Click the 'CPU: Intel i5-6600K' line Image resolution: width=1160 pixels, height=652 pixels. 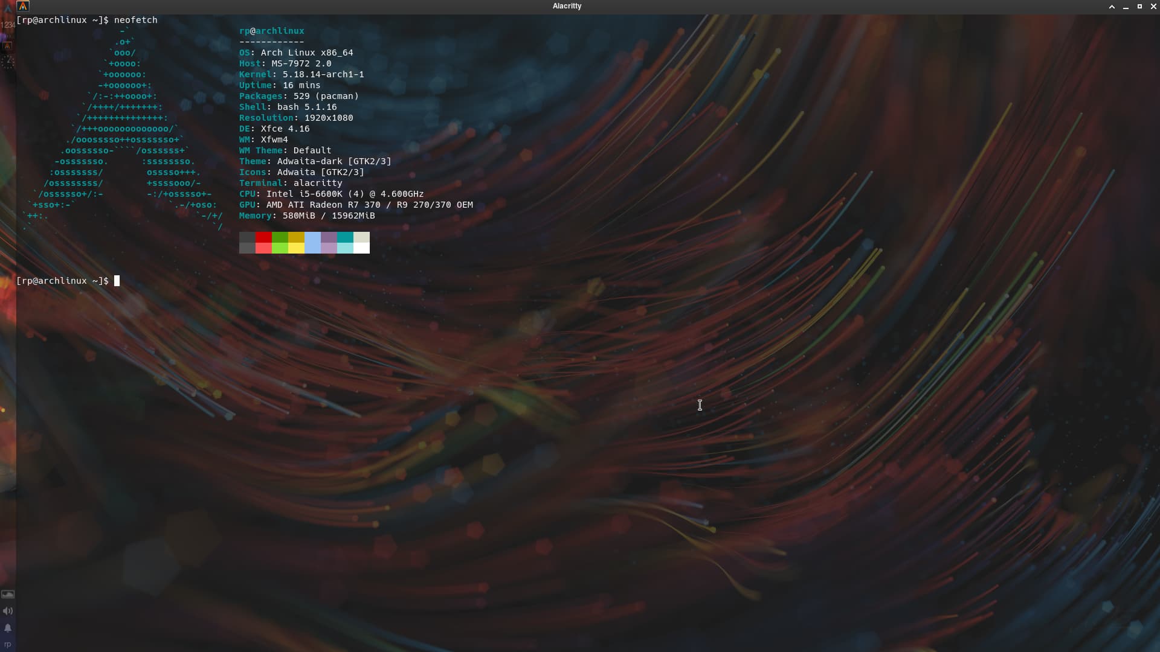pos(332,194)
